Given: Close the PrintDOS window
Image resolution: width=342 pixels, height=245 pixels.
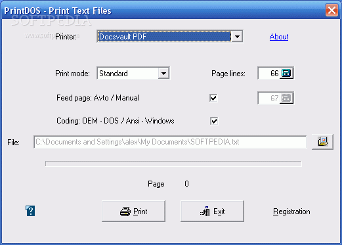Looking at the screenshot, I should coord(331,10).
